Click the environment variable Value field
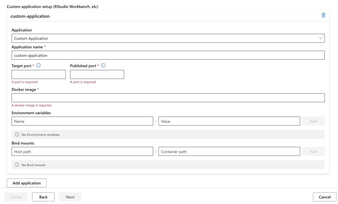The height and width of the screenshot is (204, 338). coord(229,121)
